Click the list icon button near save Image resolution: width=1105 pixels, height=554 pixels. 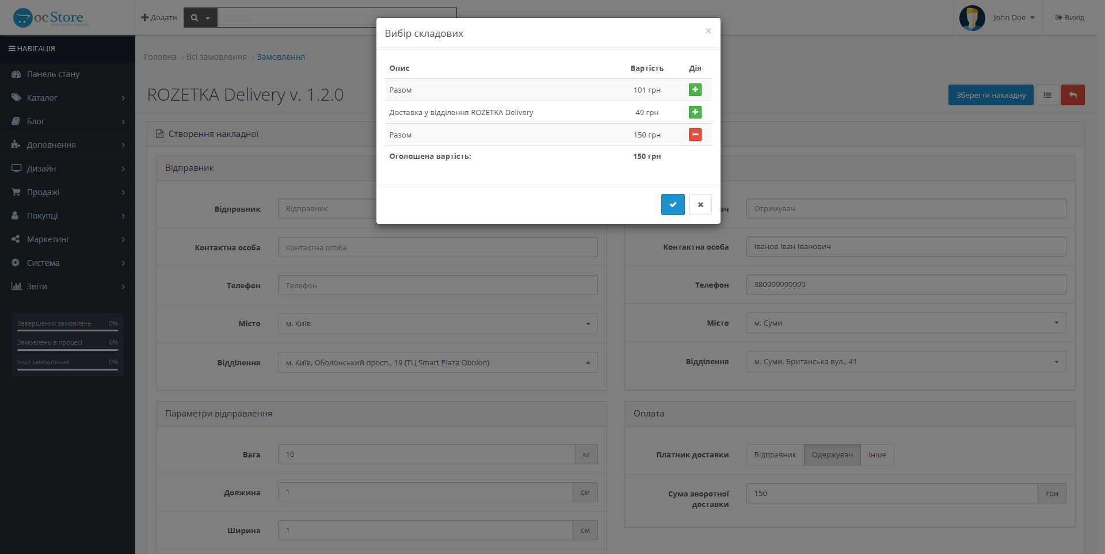1047,95
